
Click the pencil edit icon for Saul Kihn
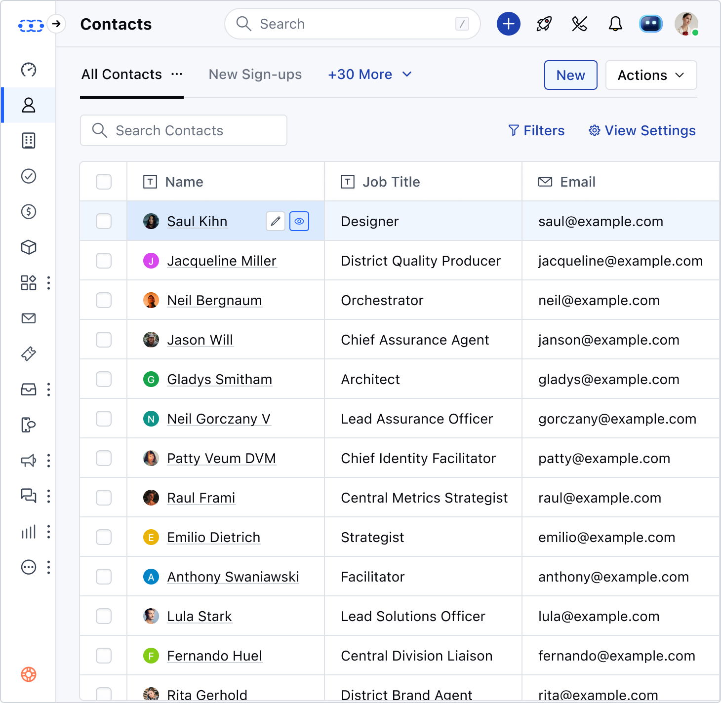pyautogui.click(x=276, y=221)
